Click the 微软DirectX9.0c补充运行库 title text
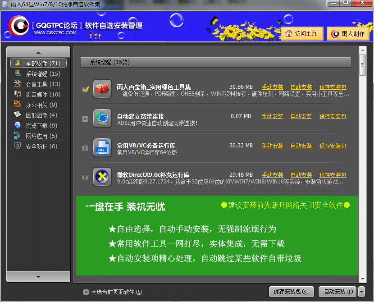 (x=153, y=175)
